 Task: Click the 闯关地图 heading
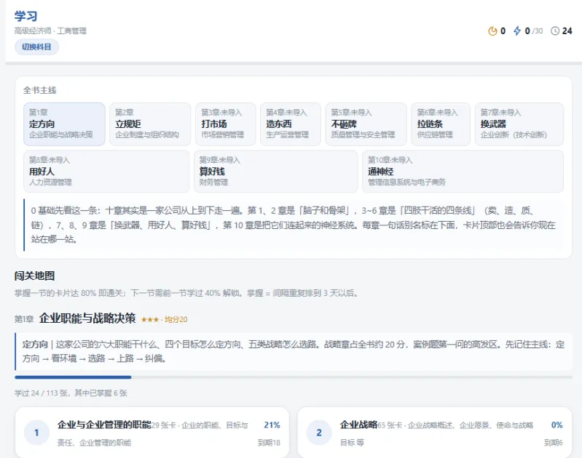point(34,276)
